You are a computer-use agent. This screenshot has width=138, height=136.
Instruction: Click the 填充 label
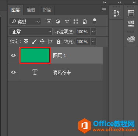(69, 42)
